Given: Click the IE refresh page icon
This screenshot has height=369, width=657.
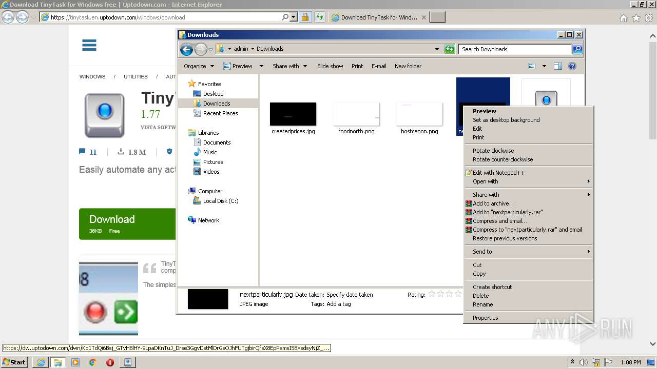Looking at the screenshot, I should tap(320, 17).
